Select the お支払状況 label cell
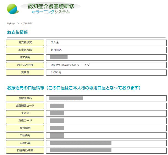168x155 pixels. pyautogui.click(x=25, y=43)
